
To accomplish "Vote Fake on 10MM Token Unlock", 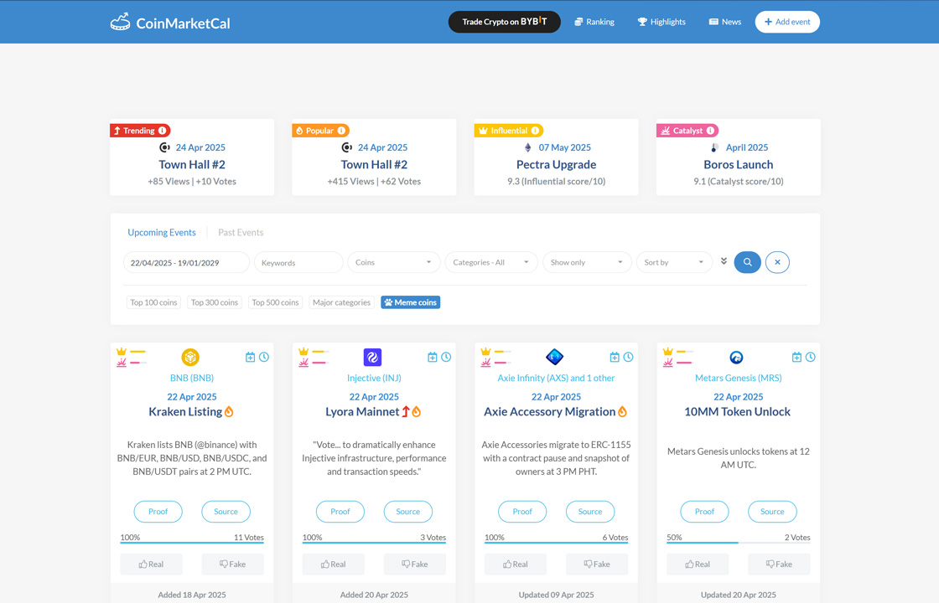I will pyautogui.click(x=779, y=564).
